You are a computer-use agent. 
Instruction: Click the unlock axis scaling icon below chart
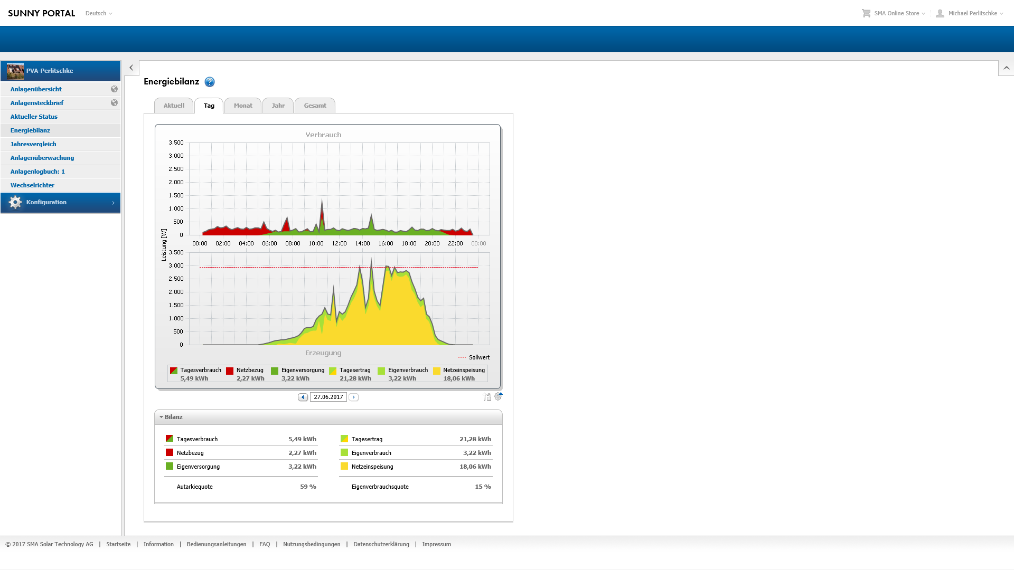point(487,397)
